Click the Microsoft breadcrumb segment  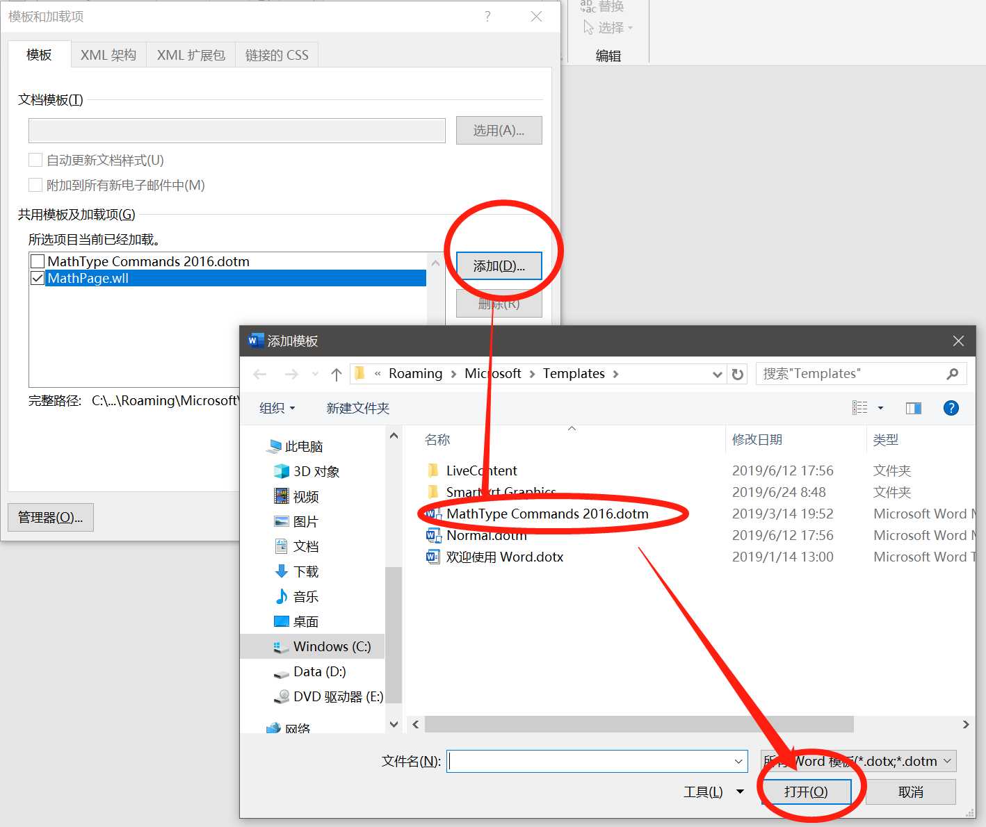(x=492, y=374)
